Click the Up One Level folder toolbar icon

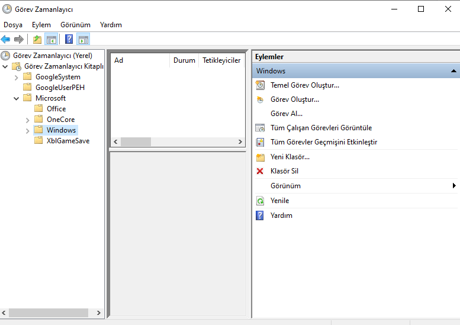37,40
